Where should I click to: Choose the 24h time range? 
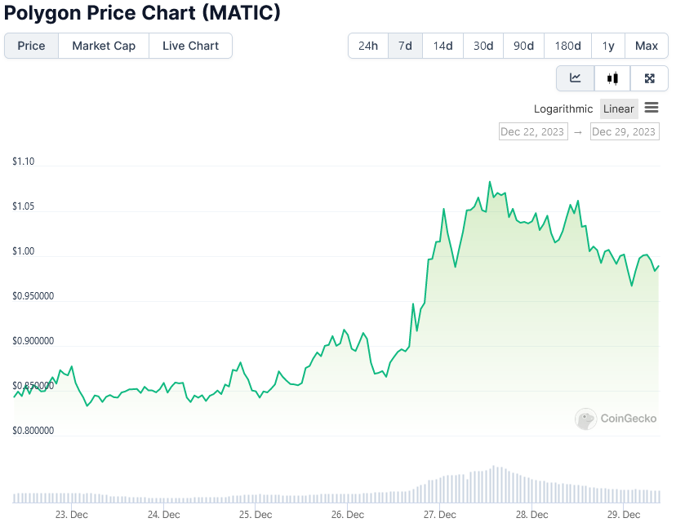tap(368, 46)
